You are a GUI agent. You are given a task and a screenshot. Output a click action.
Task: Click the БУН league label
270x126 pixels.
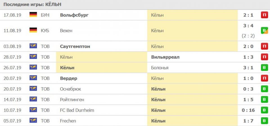[x=45, y=15]
